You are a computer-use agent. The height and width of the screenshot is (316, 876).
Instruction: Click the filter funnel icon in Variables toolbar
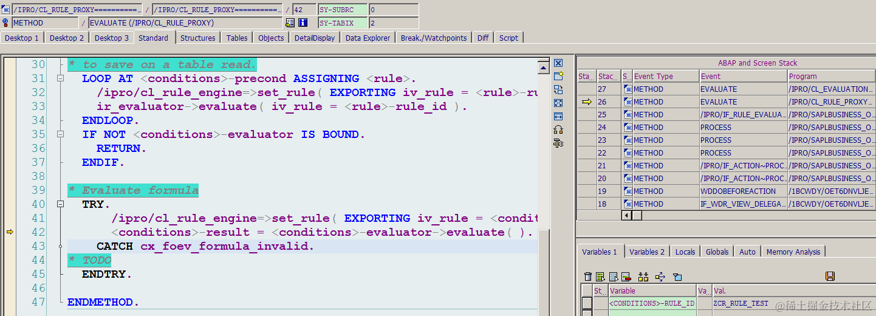point(677,276)
